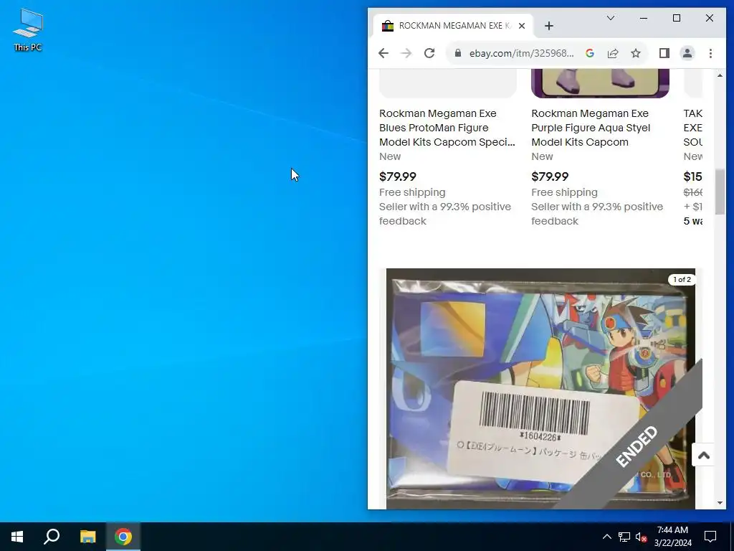The height and width of the screenshot is (551, 734).
Task: Open the clock showing 7:44 AM
Action: click(x=672, y=537)
